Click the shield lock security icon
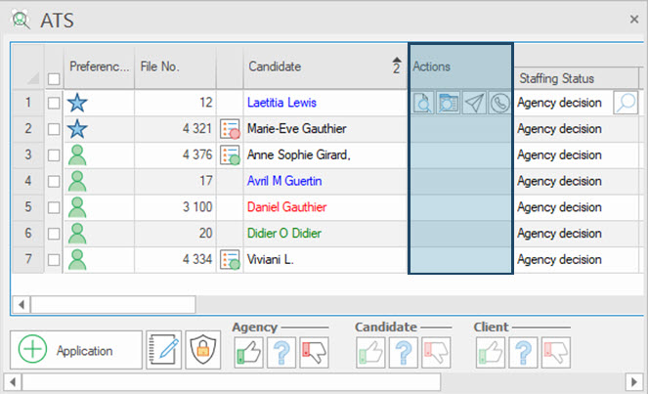 (202, 350)
